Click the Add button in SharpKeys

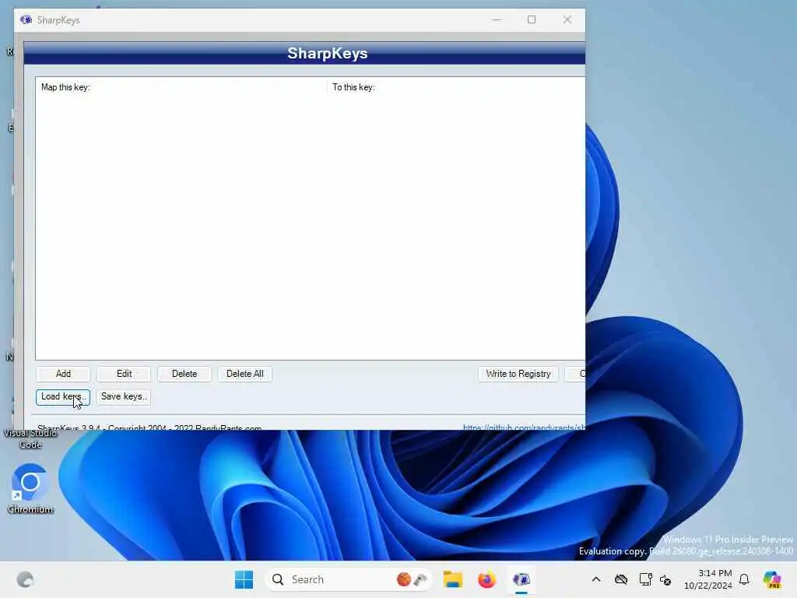(63, 374)
